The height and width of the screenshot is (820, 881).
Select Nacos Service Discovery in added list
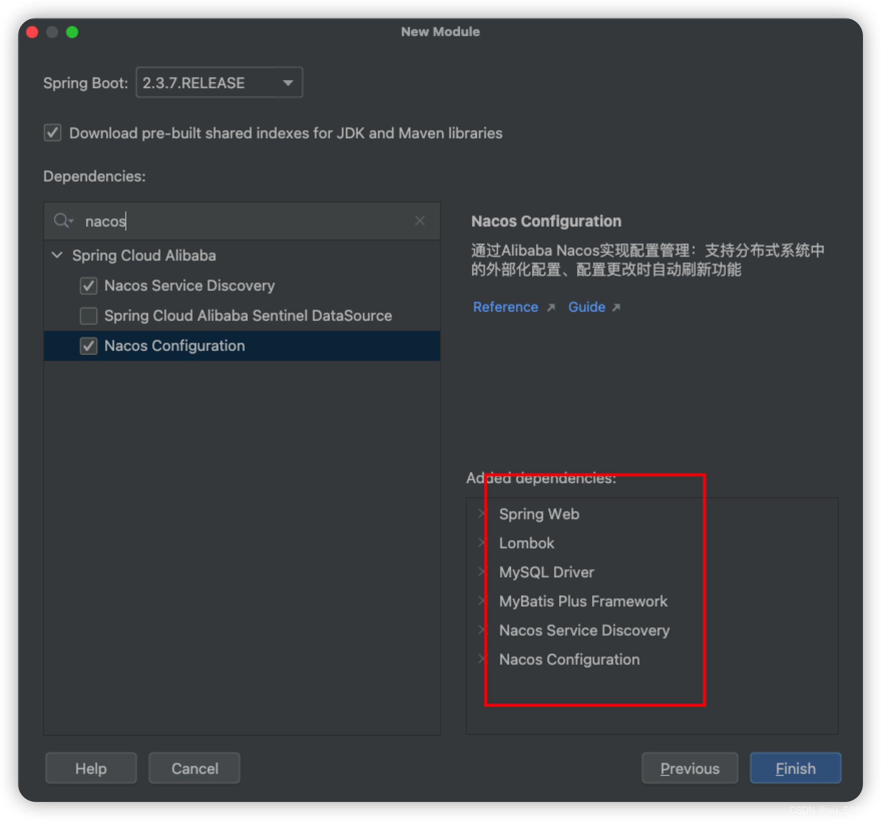pos(584,630)
